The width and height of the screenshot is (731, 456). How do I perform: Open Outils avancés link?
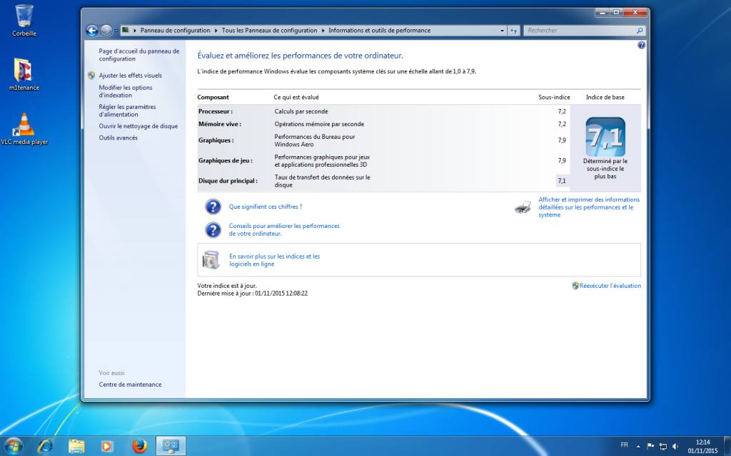tap(118, 138)
